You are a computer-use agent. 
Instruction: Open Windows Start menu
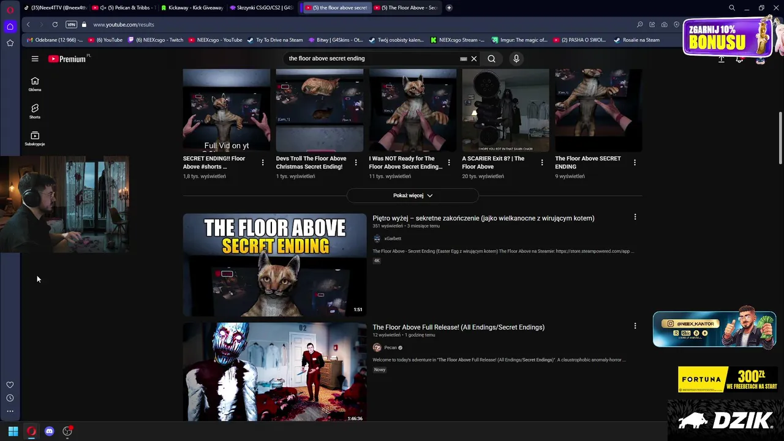point(13,431)
